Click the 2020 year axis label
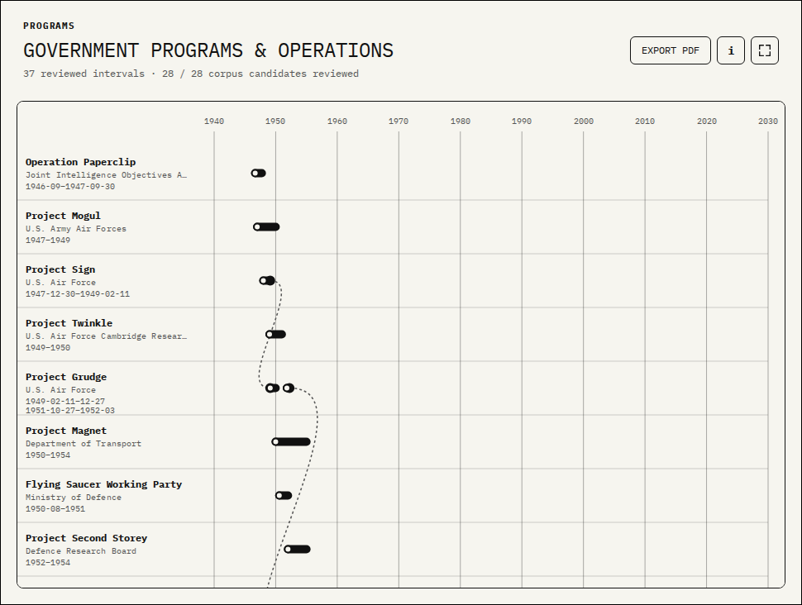 pyautogui.click(x=707, y=121)
